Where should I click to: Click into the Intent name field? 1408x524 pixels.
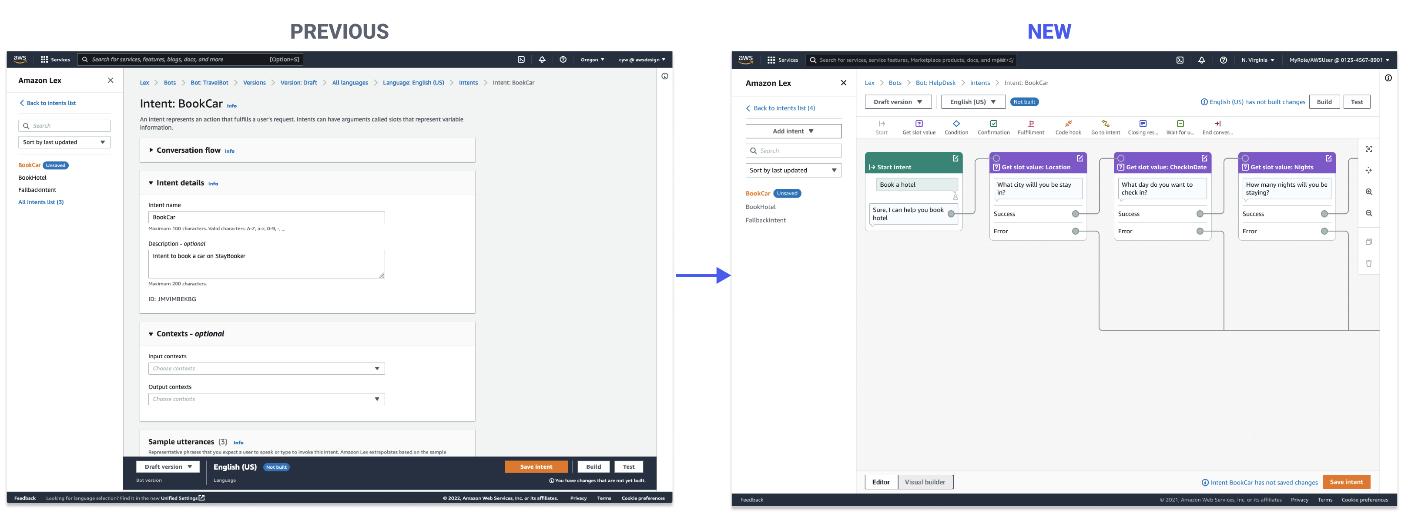(x=266, y=217)
